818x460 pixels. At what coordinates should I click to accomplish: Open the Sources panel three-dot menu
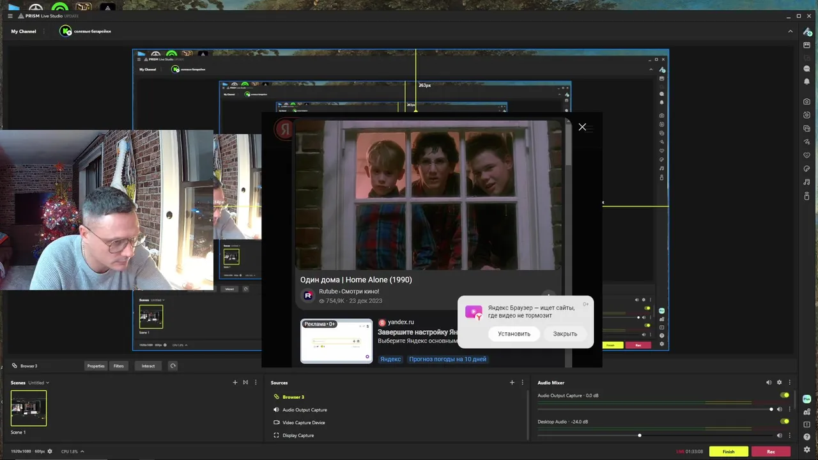tap(522, 382)
